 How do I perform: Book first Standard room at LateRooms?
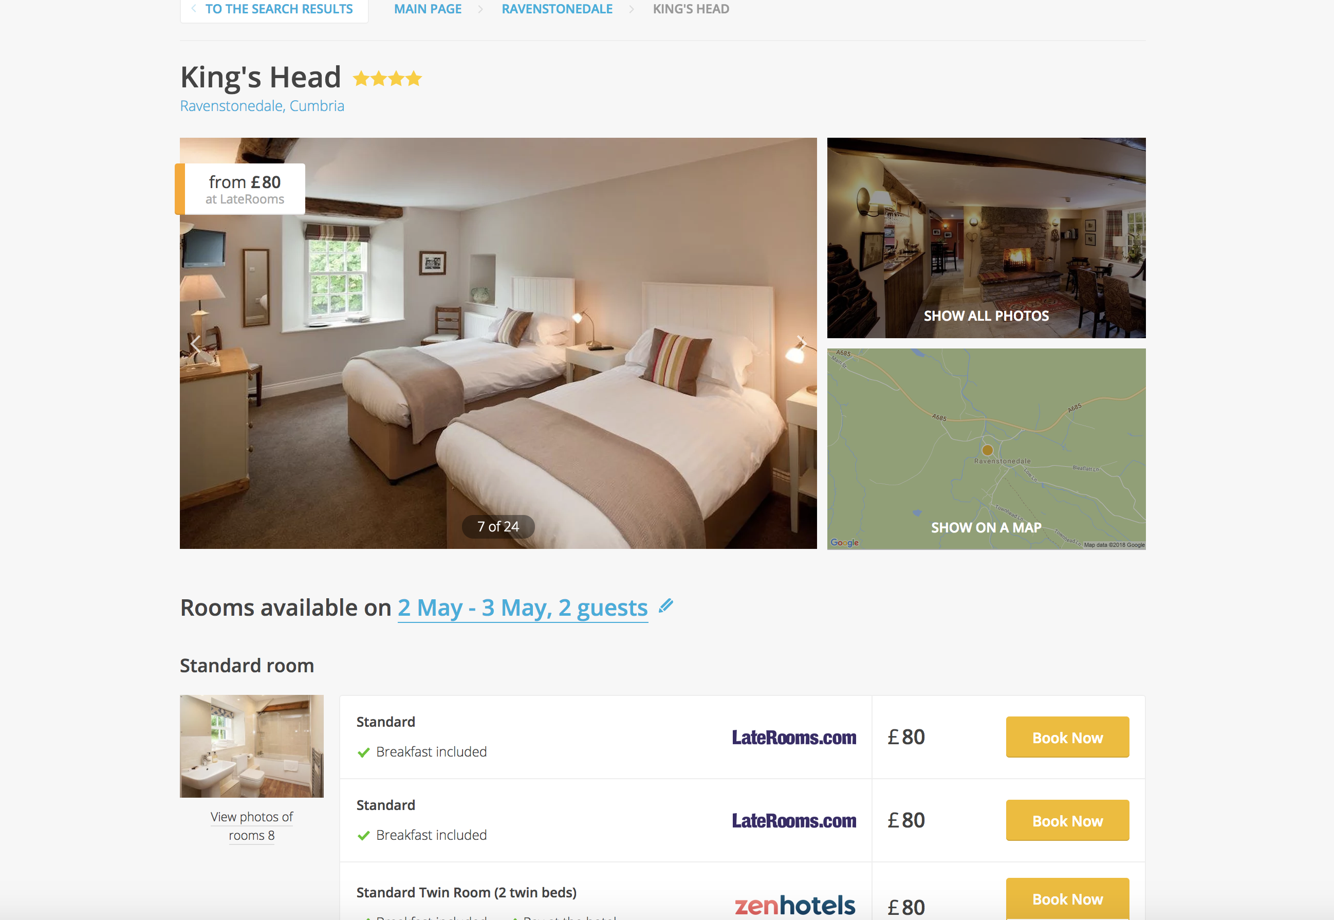coord(1067,737)
